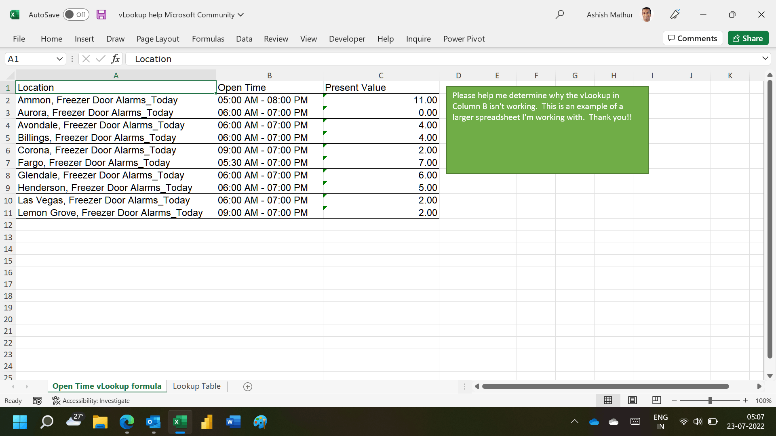
Task: Toggle AutoSave off switch to on
Action: click(x=76, y=15)
